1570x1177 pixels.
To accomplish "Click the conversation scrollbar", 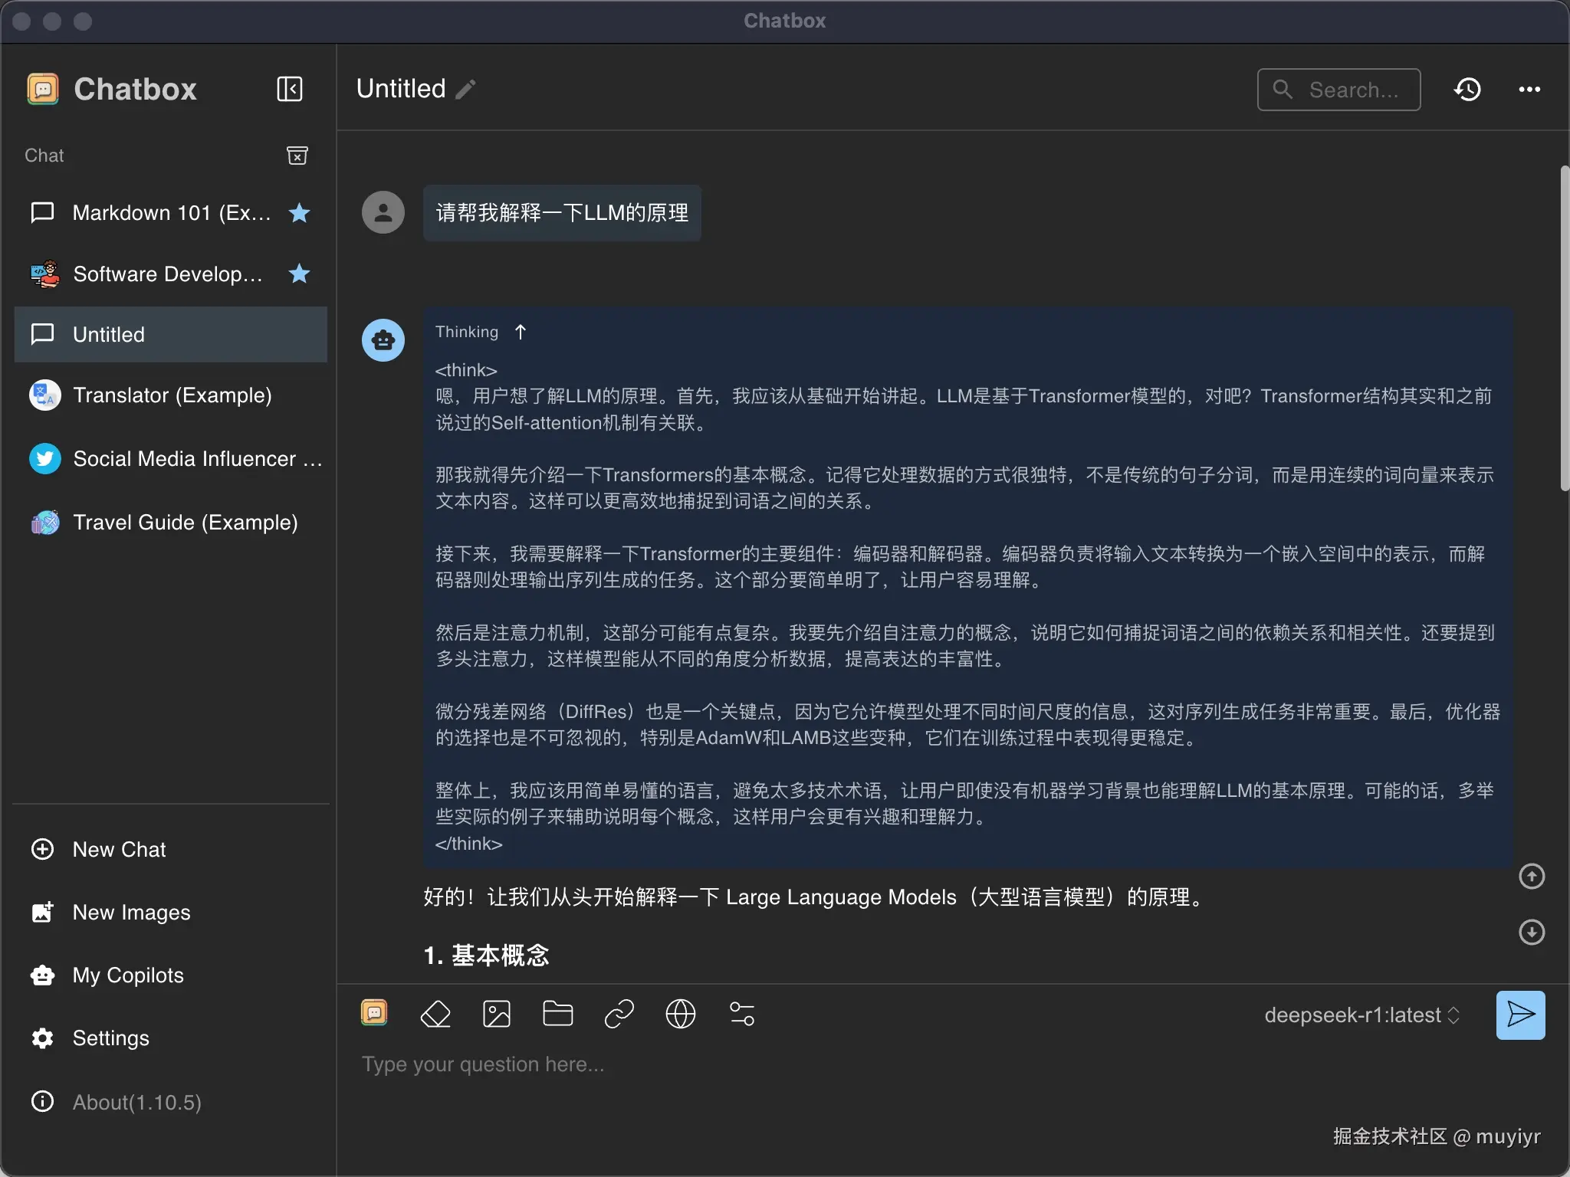I will click(x=1564, y=329).
